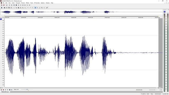Click the Save toolbar icon
Viewport: 169px width, 95px height.
click(7, 8)
